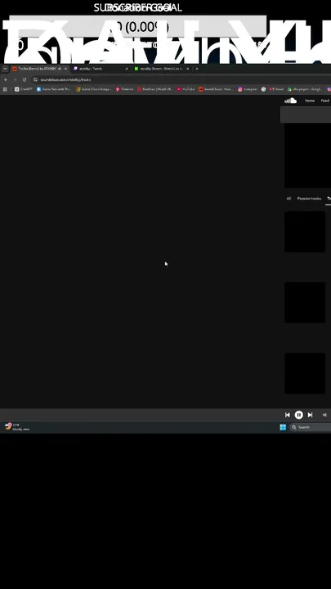
Task: Open the apps grid in bookmarks bar
Action: tap(5, 89)
